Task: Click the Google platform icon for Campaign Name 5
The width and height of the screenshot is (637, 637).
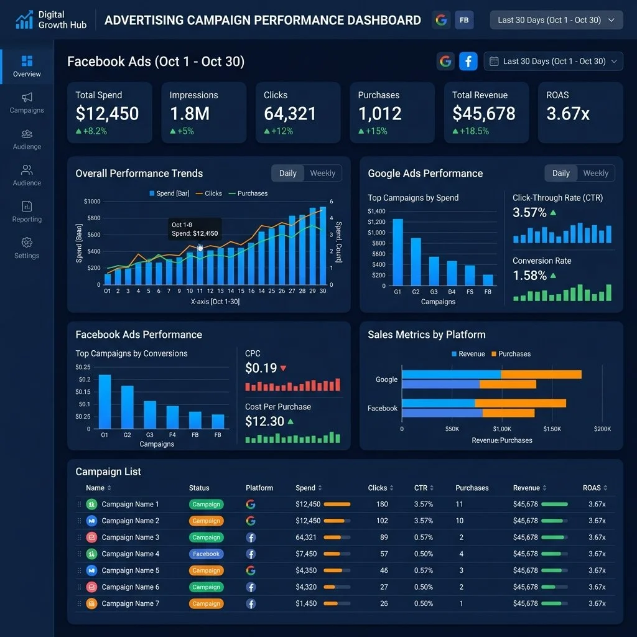Action: (251, 570)
